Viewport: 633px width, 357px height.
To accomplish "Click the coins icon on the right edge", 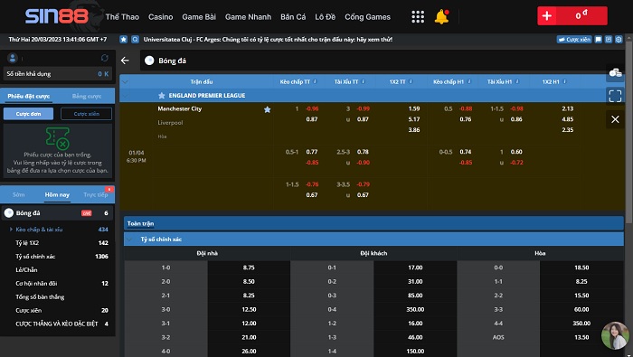I will (615, 73).
